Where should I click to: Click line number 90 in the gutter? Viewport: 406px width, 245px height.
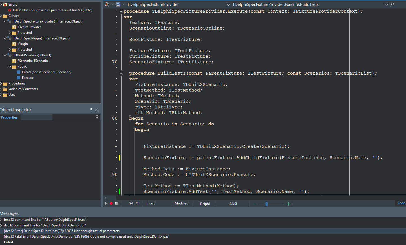click(x=115, y=175)
